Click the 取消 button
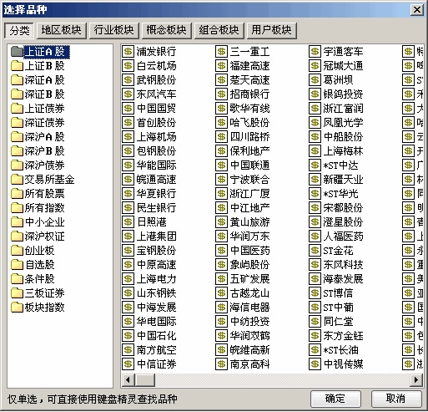Viewport: 428px width, 412px height. [396, 399]
